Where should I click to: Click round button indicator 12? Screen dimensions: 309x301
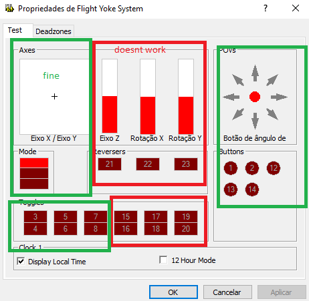274,168
